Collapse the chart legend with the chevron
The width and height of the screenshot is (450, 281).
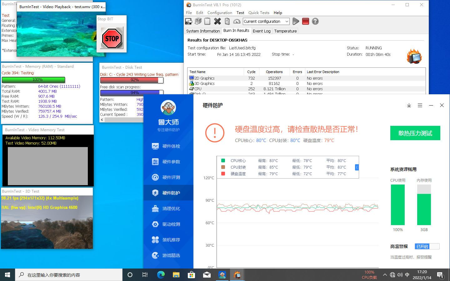[357, 167]
